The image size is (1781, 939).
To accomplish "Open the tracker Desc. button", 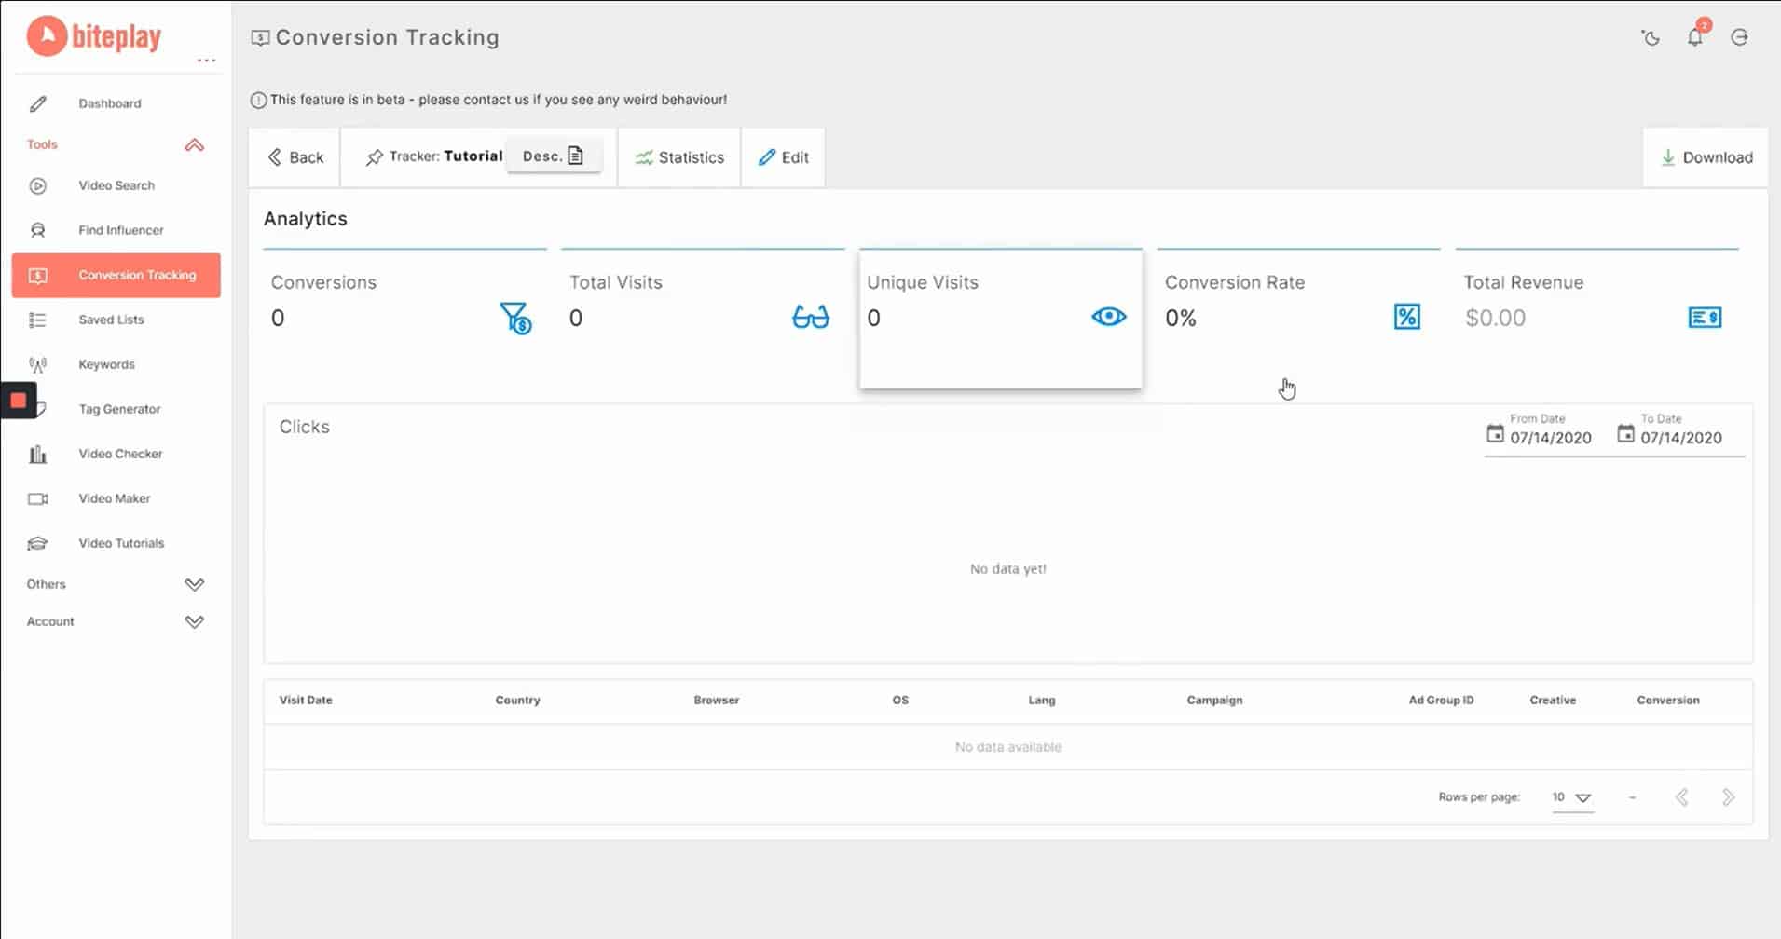I will point(554,156).
